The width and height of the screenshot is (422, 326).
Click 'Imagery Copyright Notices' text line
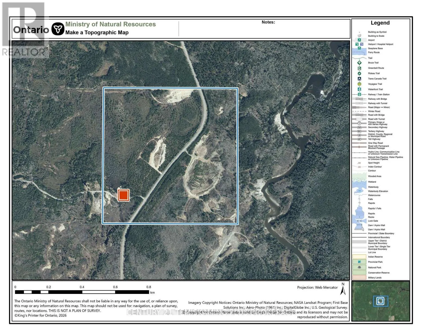click(268, 303)
